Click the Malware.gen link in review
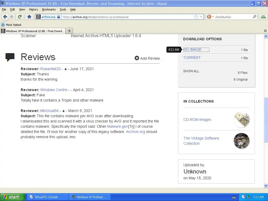 point(118,126)
